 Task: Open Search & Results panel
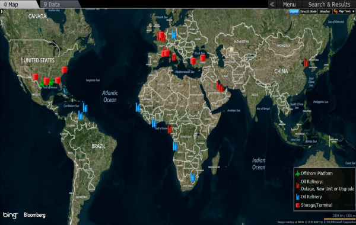tap(329, 4)
